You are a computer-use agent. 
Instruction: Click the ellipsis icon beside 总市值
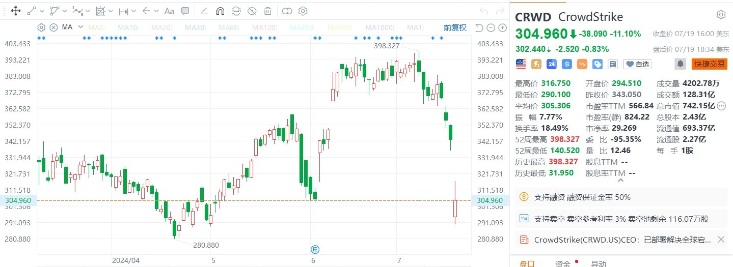pos(721,106)
